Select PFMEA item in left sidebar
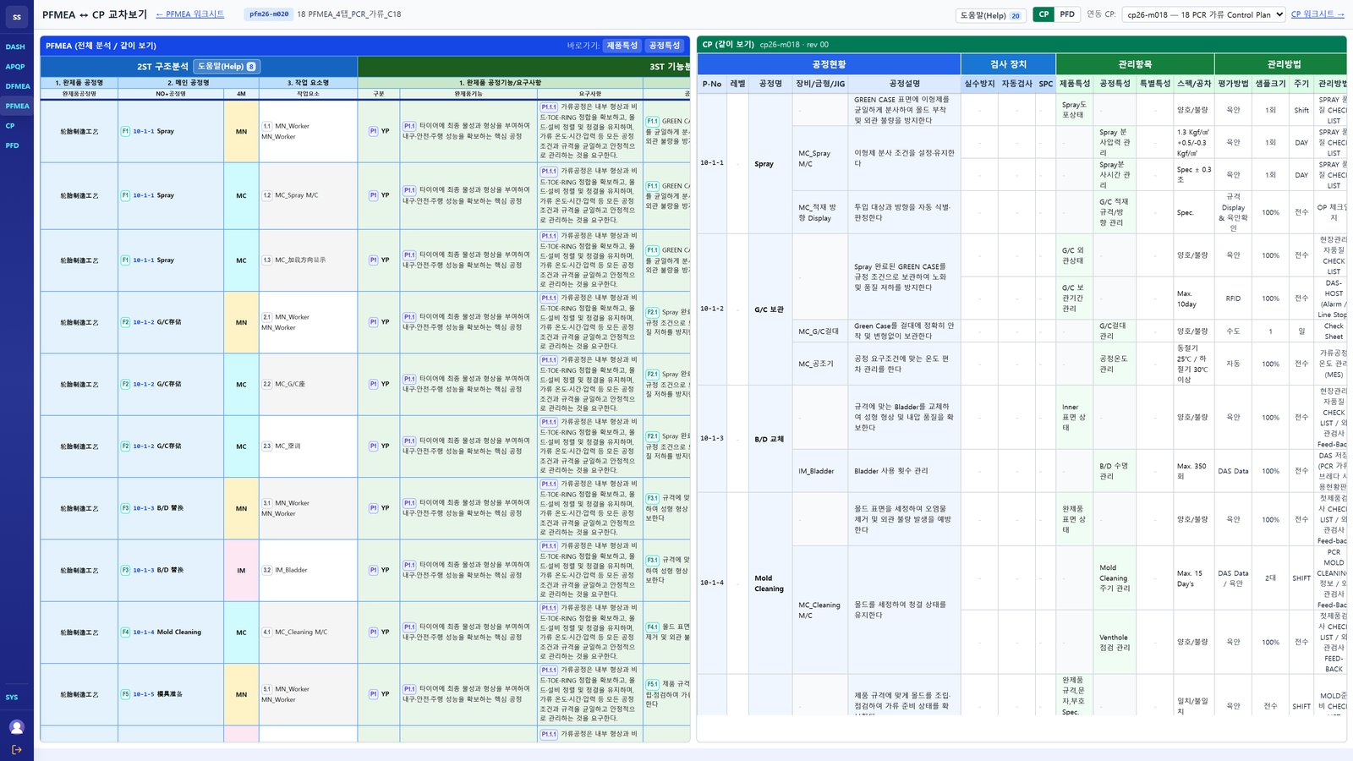Screen dimensions: 1353x761 [17, 107]
